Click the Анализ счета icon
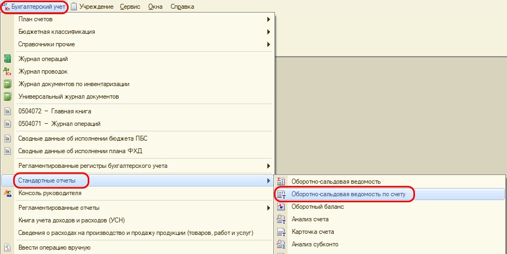 (282, 219)
